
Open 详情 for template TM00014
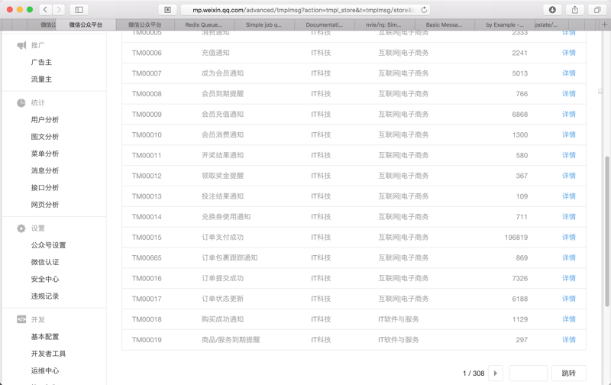tap(568, 217)
